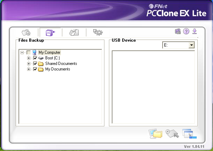Toggle the My Computer checkbox

coord(29,52)
